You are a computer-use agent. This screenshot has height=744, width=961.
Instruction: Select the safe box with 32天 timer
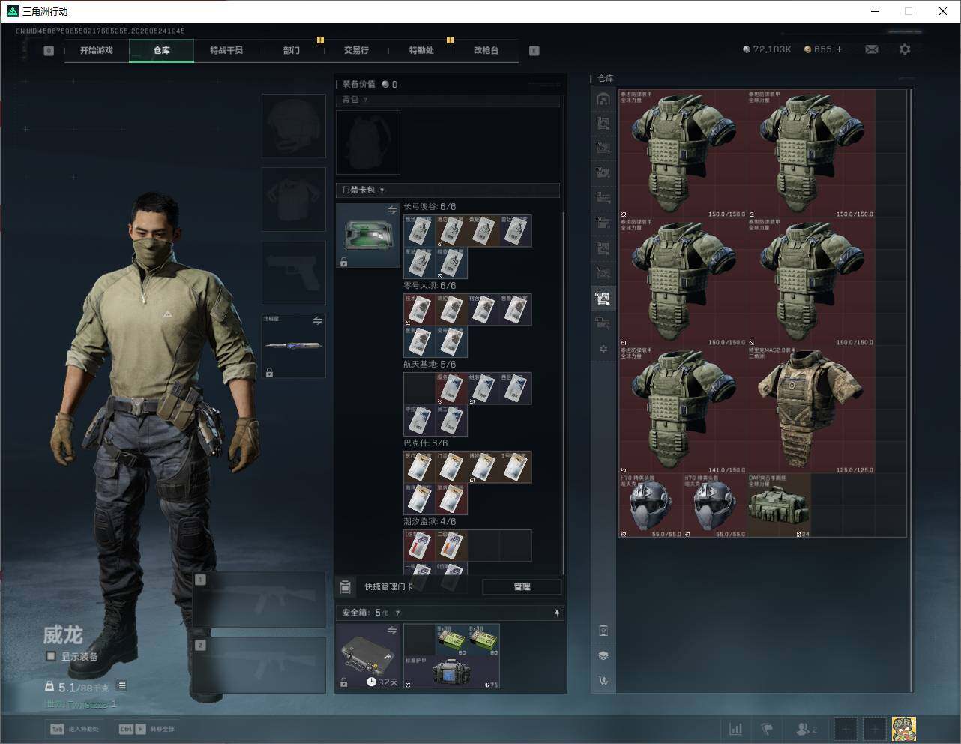pos(368,656)
